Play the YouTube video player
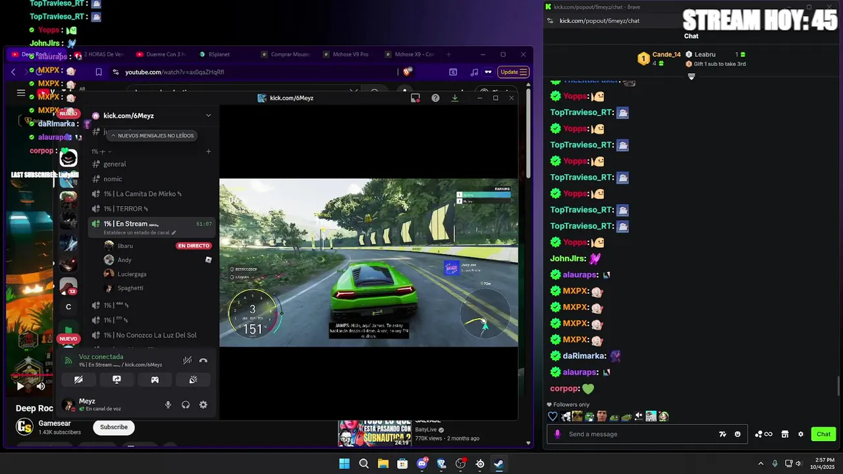The height and width of the screenshot is (474, 843). click(x=20, y=386)
